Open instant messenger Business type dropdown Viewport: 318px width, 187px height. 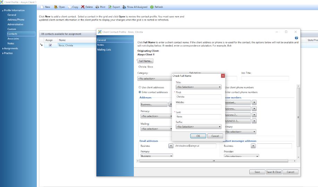[x=253, y=146]
